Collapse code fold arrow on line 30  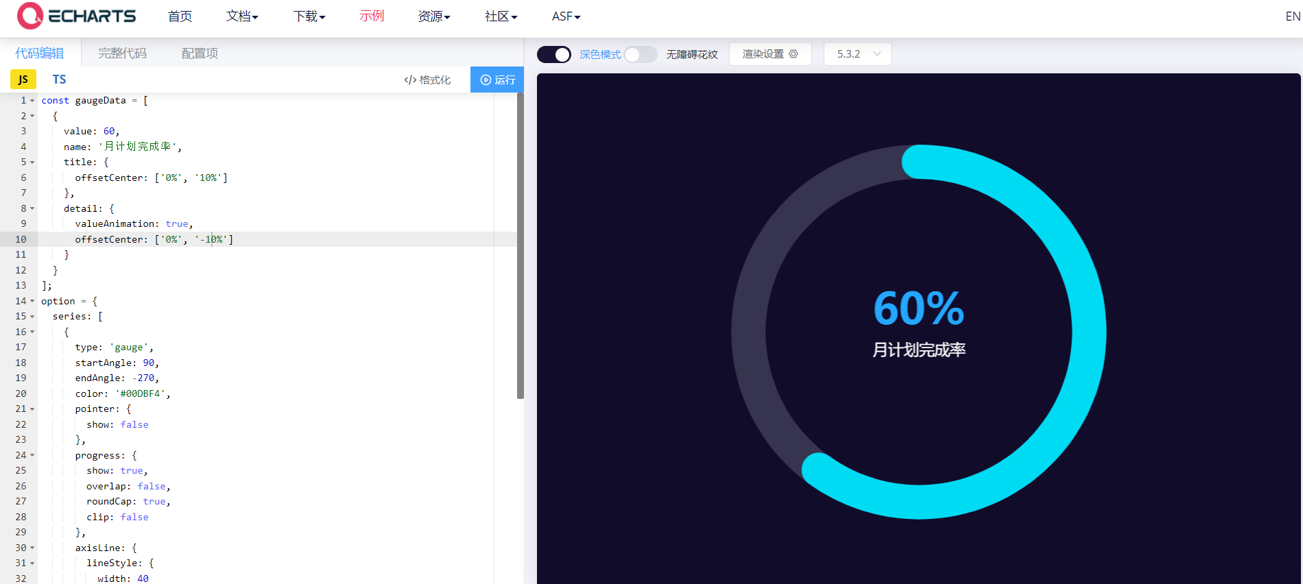point(32,548)
